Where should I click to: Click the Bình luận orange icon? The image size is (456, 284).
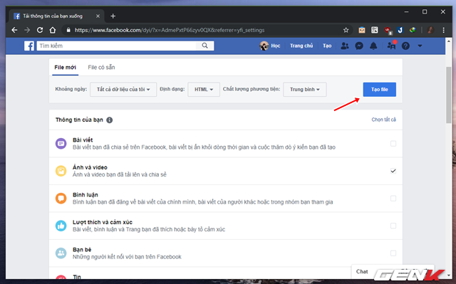coord(61,199)
